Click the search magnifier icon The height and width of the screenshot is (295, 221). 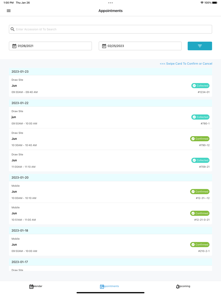coord(12,29)
